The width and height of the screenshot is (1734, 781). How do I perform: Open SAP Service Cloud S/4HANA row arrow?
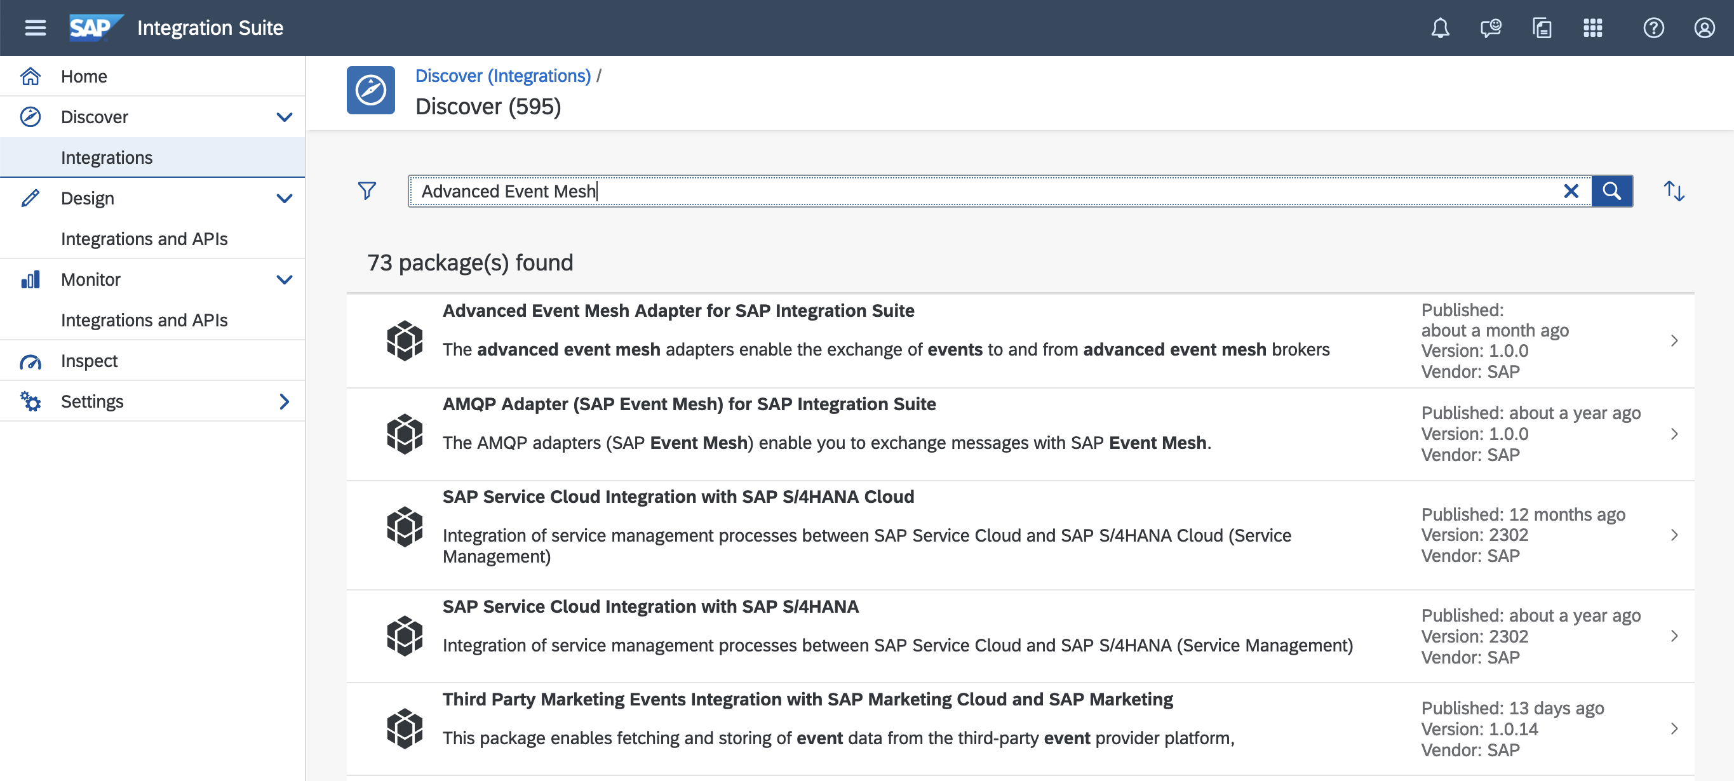click(1674, 636)
